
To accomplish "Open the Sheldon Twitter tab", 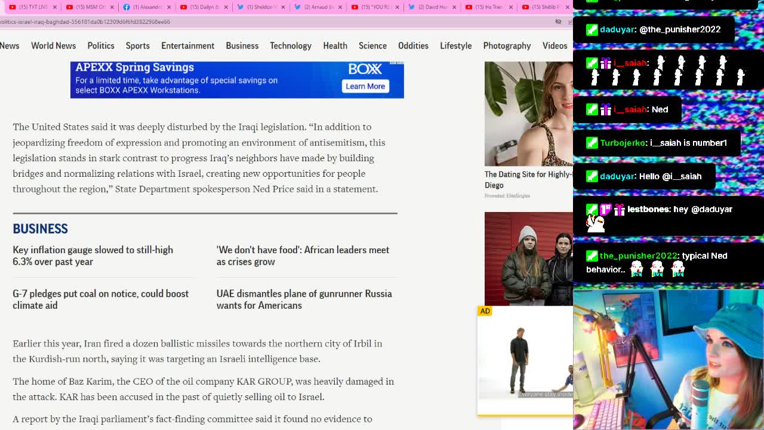I will pos(260,7).
